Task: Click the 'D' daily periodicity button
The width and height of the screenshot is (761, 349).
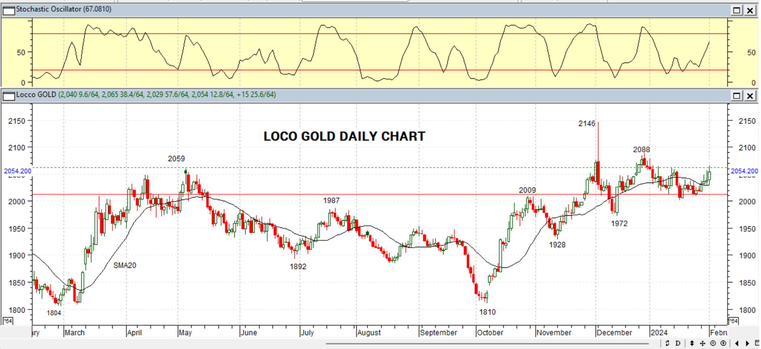Action: pos(678,343)
